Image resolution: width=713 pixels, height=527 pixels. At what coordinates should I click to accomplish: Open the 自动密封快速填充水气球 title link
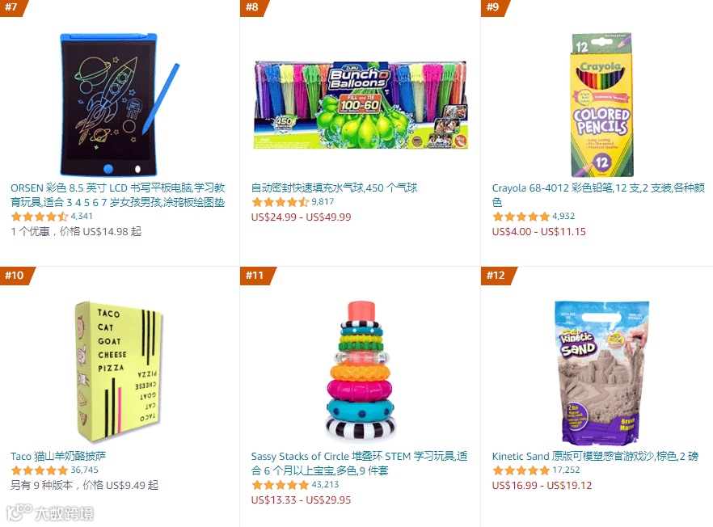tap(334, 188)
